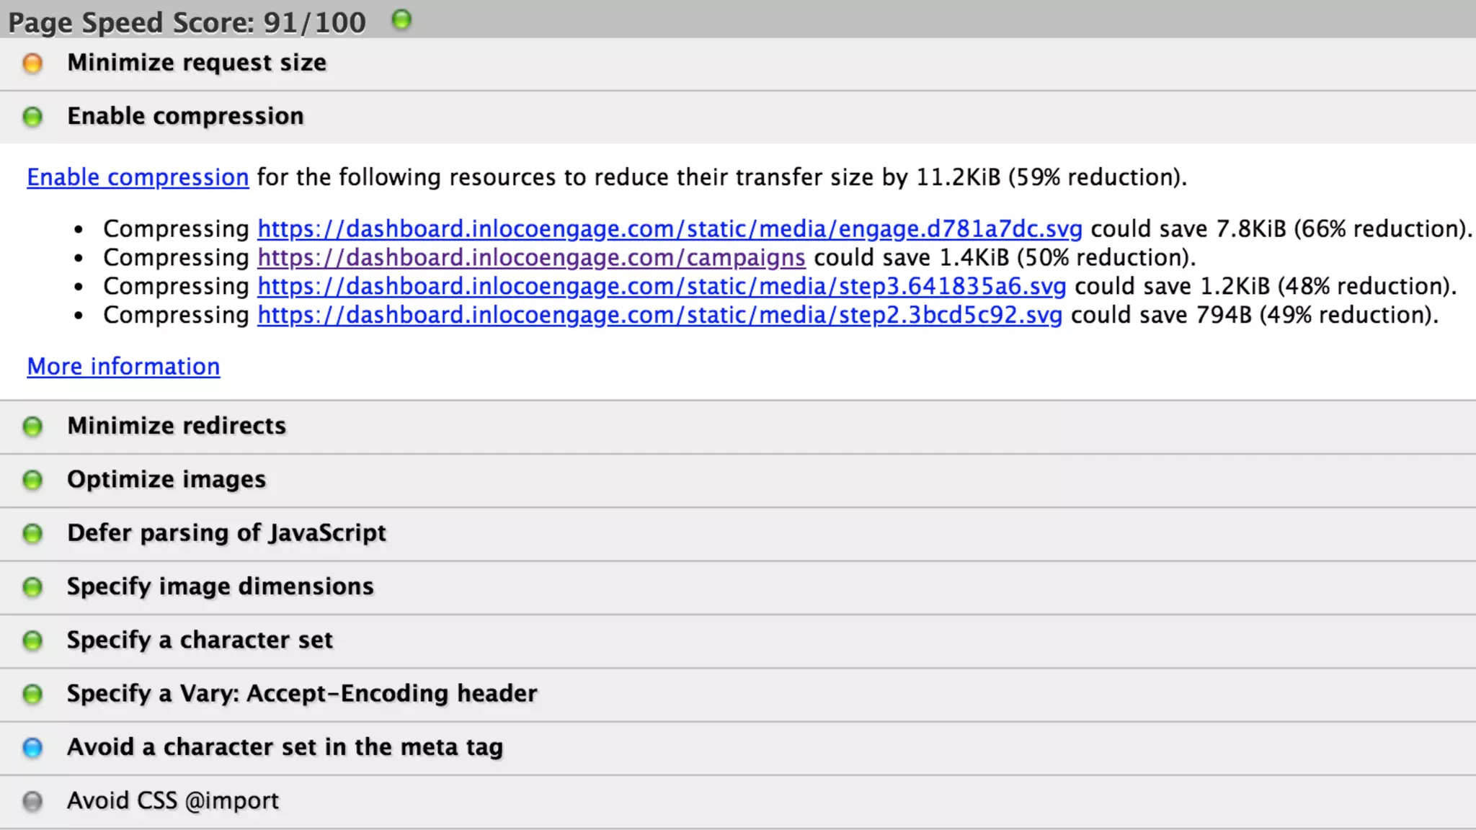Open the step3.641835a6.svg resource link
The height and width of the screenshot is (830, 1476).
662,287
